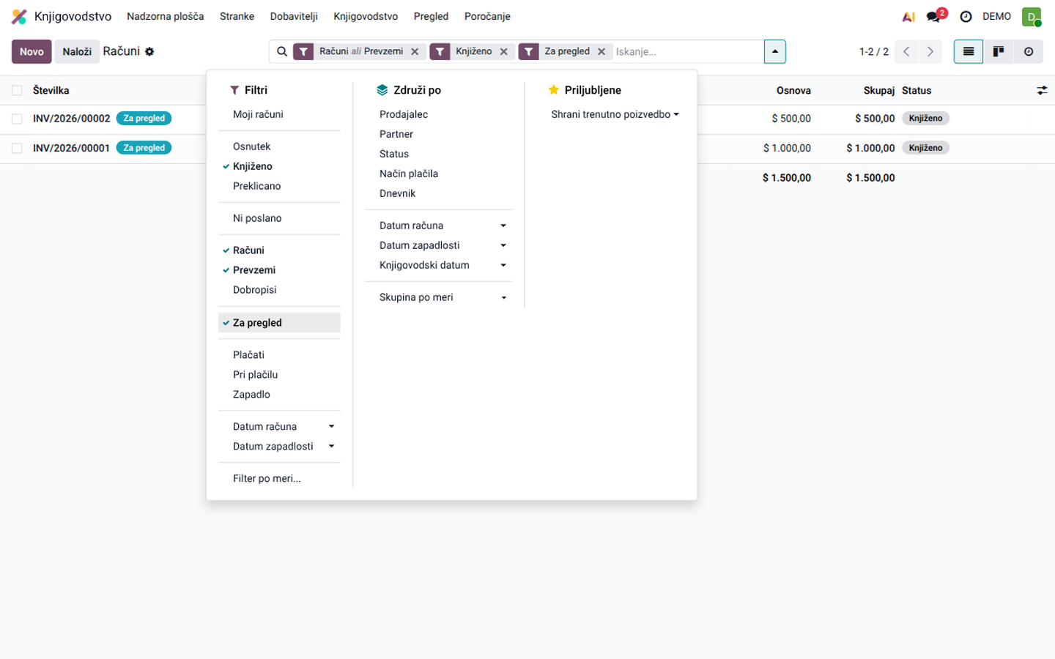Open the Dobavitelji menu
Screen dimensions: 1055x659
click(x=294, y=16)
